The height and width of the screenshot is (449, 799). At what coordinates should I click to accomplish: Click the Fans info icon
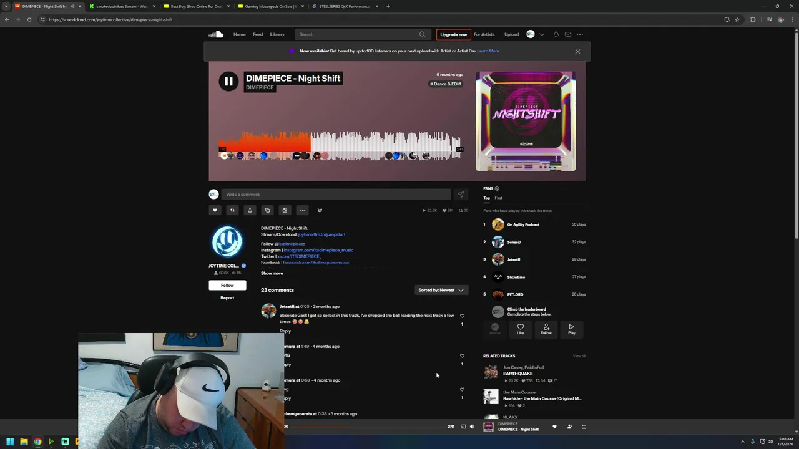[497, 188]
